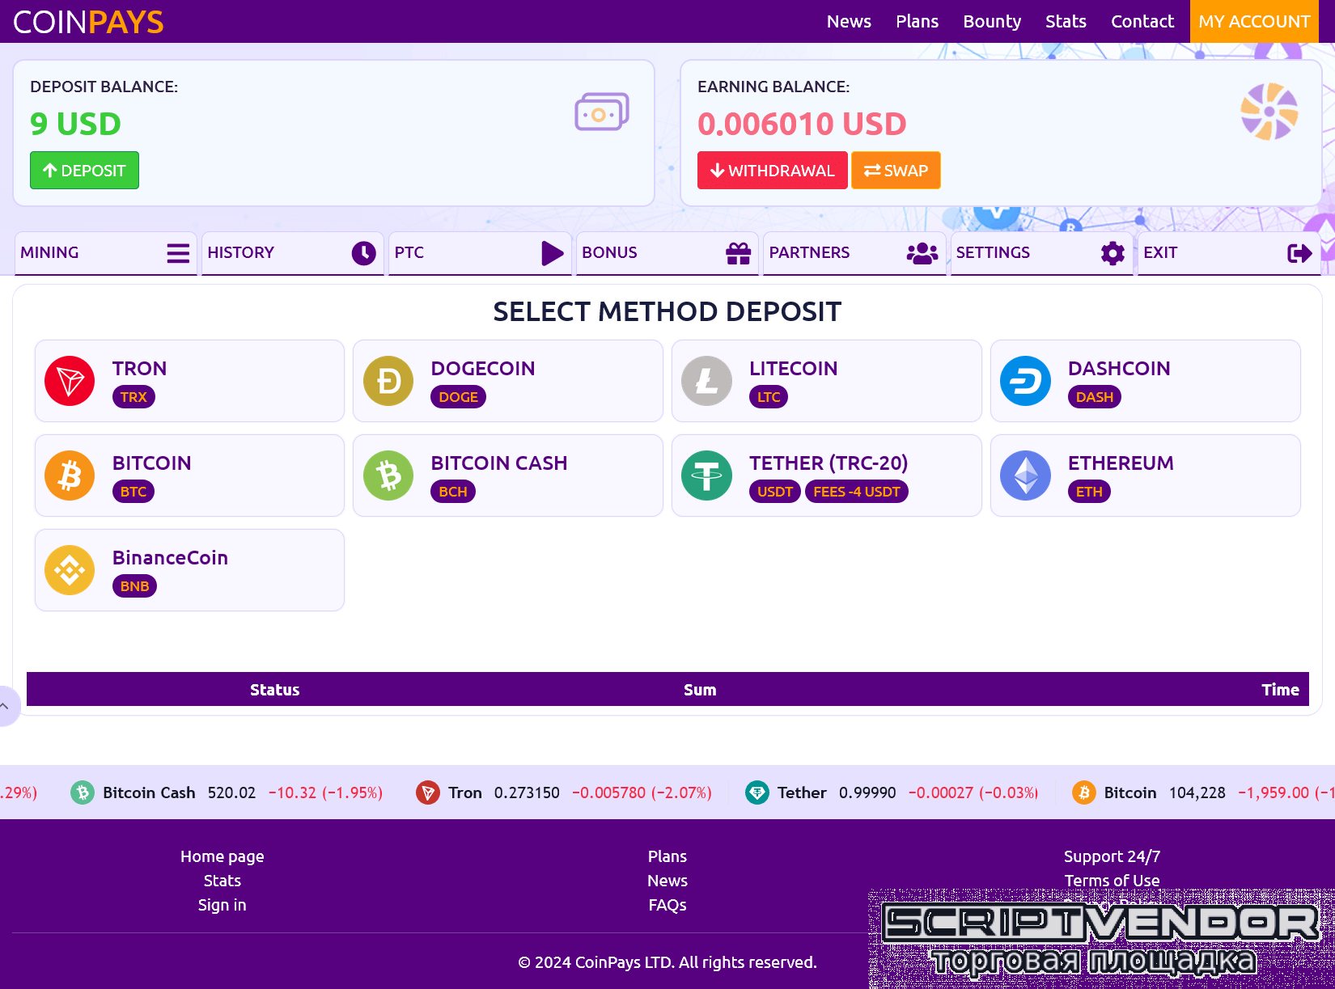Click the FEES -4 USDT badge

click(857, 492)
